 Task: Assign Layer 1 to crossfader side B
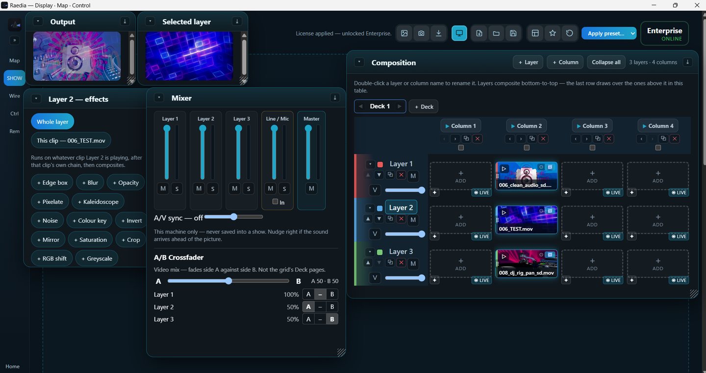[332, 295]
